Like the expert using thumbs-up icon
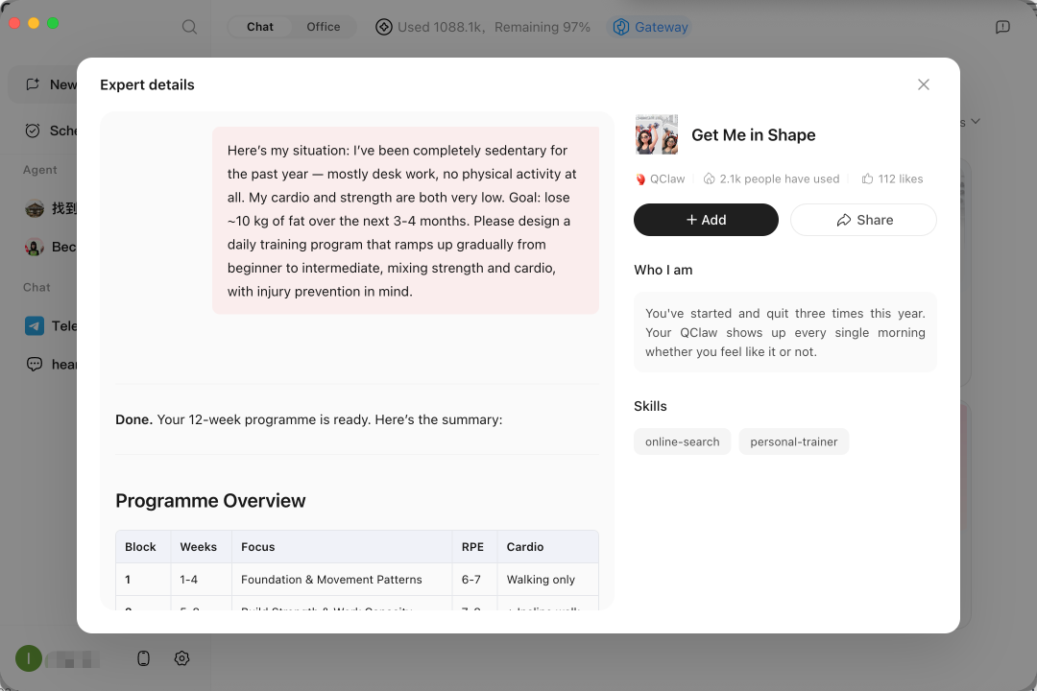Screen dimensions: 1037x691 pos(868,179)
